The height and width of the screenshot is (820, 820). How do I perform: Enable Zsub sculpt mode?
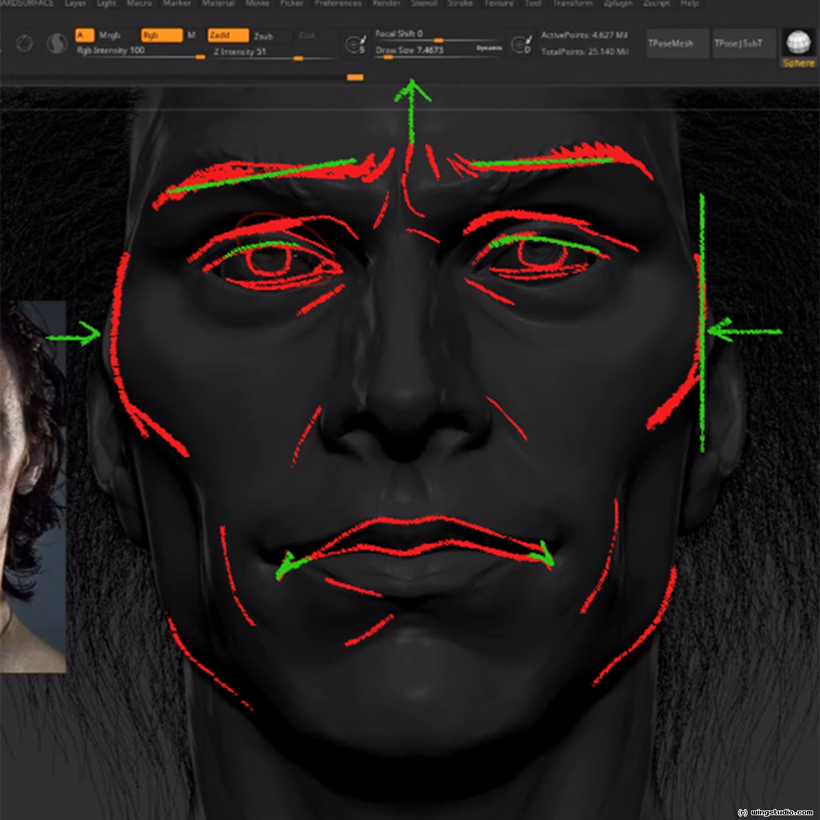coord(264,36)
